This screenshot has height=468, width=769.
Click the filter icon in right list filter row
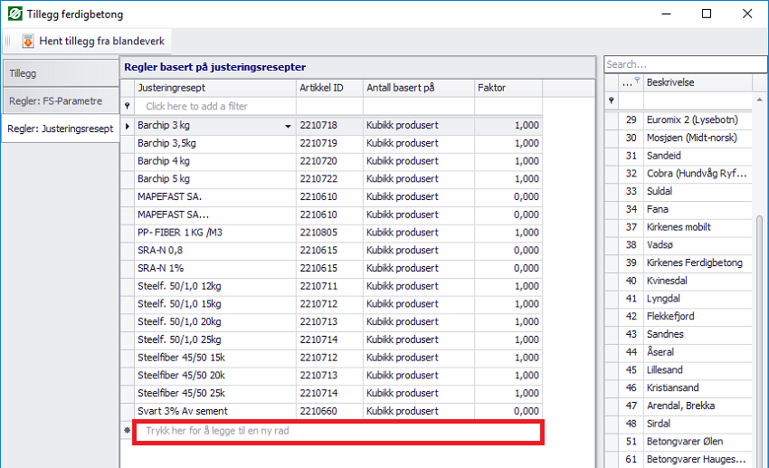point(612,100)
